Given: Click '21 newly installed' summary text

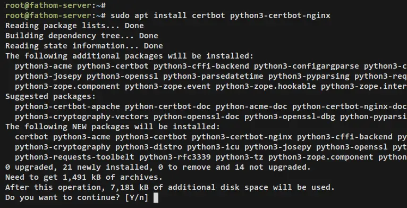Looking at the screenshot, I should coord(106,167).
